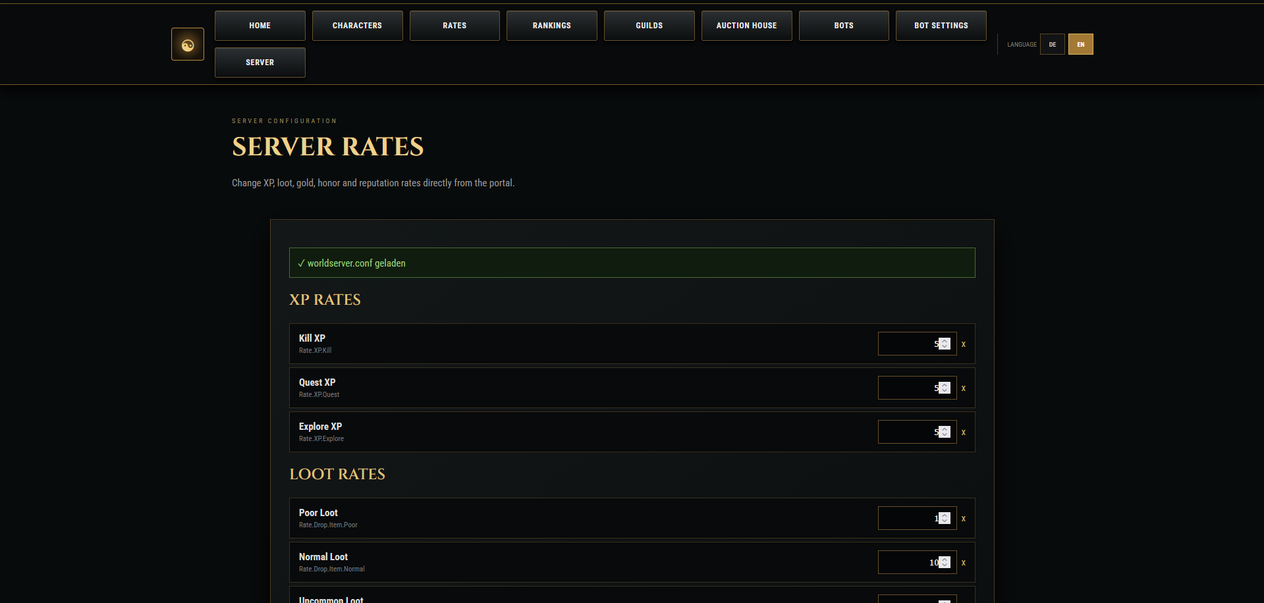Switch language to EN

tap(1081, 44)
